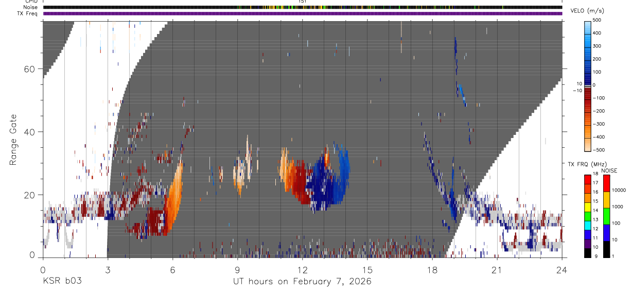
Task: Click the 'NOISE' legend title
Action: point(609,170)
